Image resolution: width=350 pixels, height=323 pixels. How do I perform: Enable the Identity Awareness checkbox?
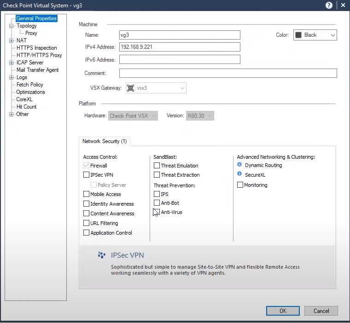[x=86, y=203]
